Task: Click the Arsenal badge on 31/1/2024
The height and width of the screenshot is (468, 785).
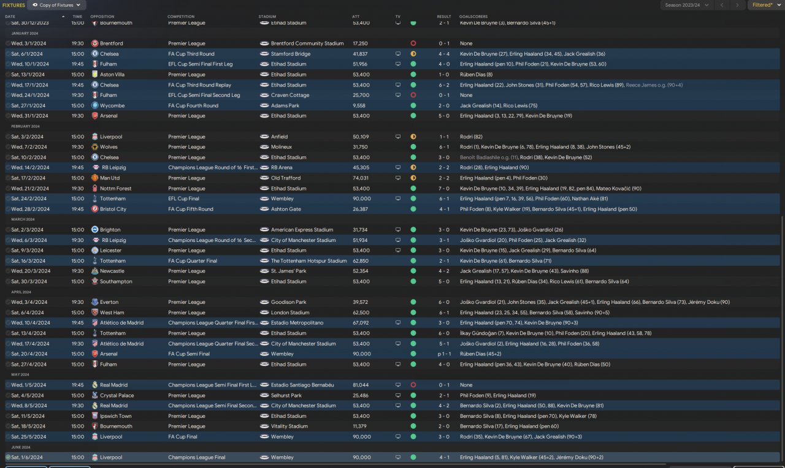Action: (x=94, y=116)
